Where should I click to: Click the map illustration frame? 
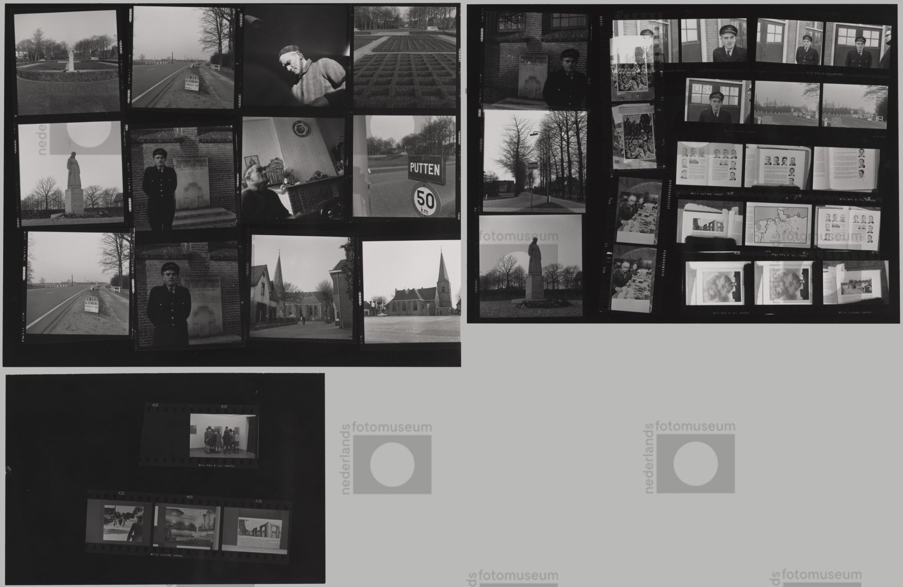[x=778, y=224]
